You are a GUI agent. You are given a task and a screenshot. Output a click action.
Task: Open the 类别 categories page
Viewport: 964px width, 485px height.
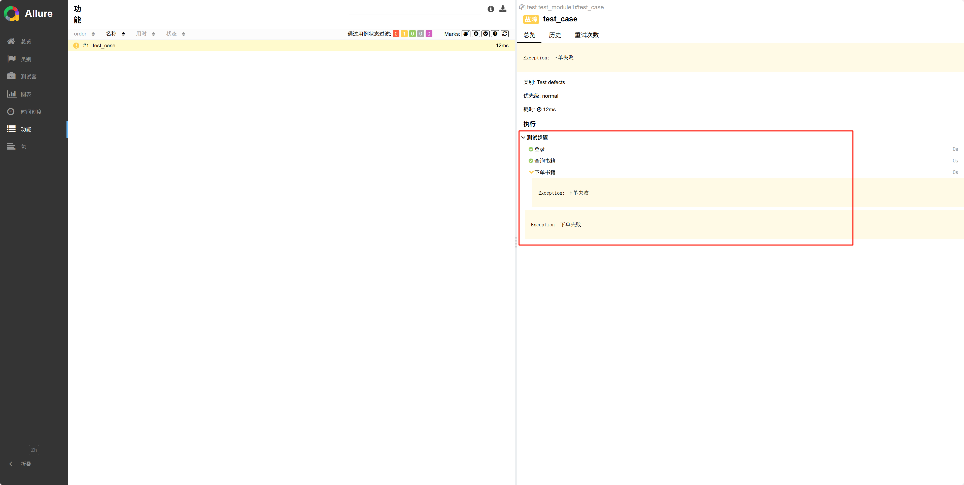(x=26, y=59)
